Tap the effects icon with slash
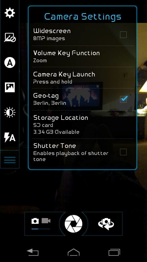This screenshot has height=262, width=147. click(10, 38)
